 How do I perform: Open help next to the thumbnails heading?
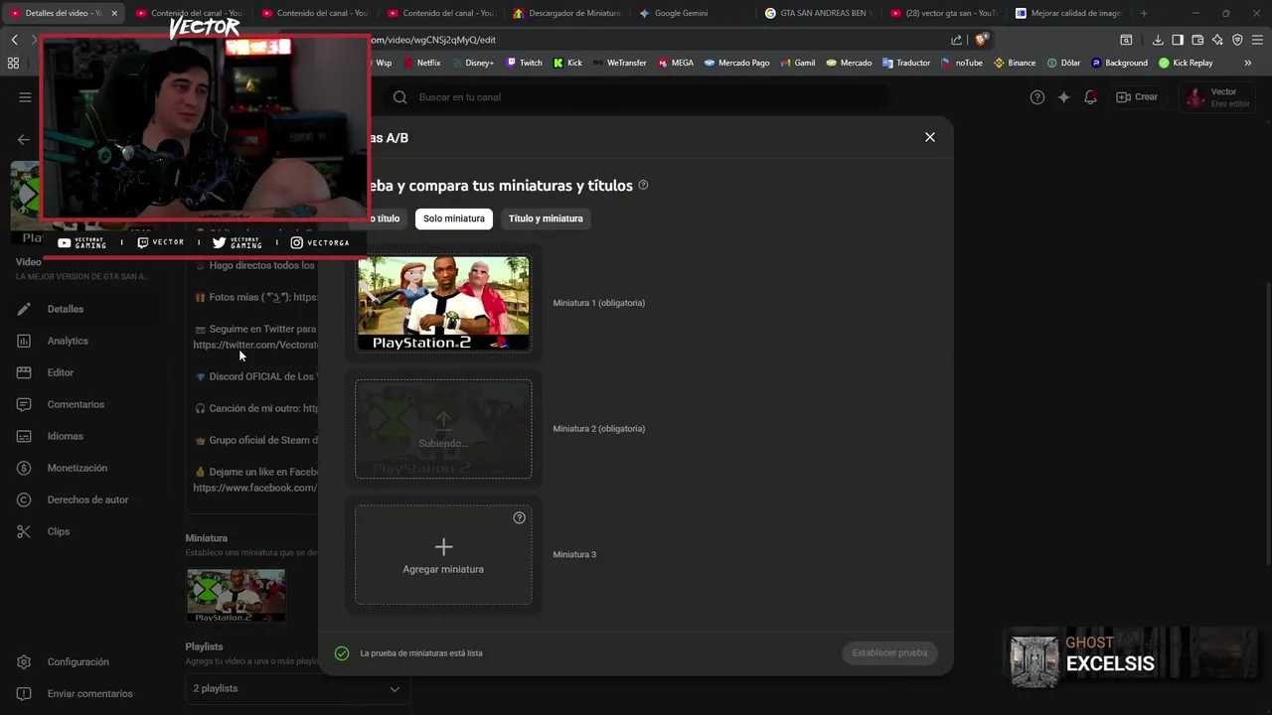pyautogui.click(x=643, y=185)
